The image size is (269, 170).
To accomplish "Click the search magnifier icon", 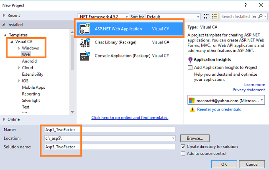I will pyautogui.click(x=260, y=16).
